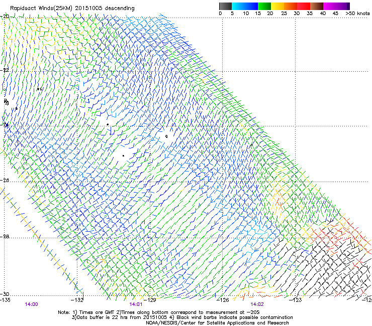Viewport: 372px width, 326px height.
Task: Click the '-123' longitude axis label
Action: pyautogui.click(x=295, y=300)
